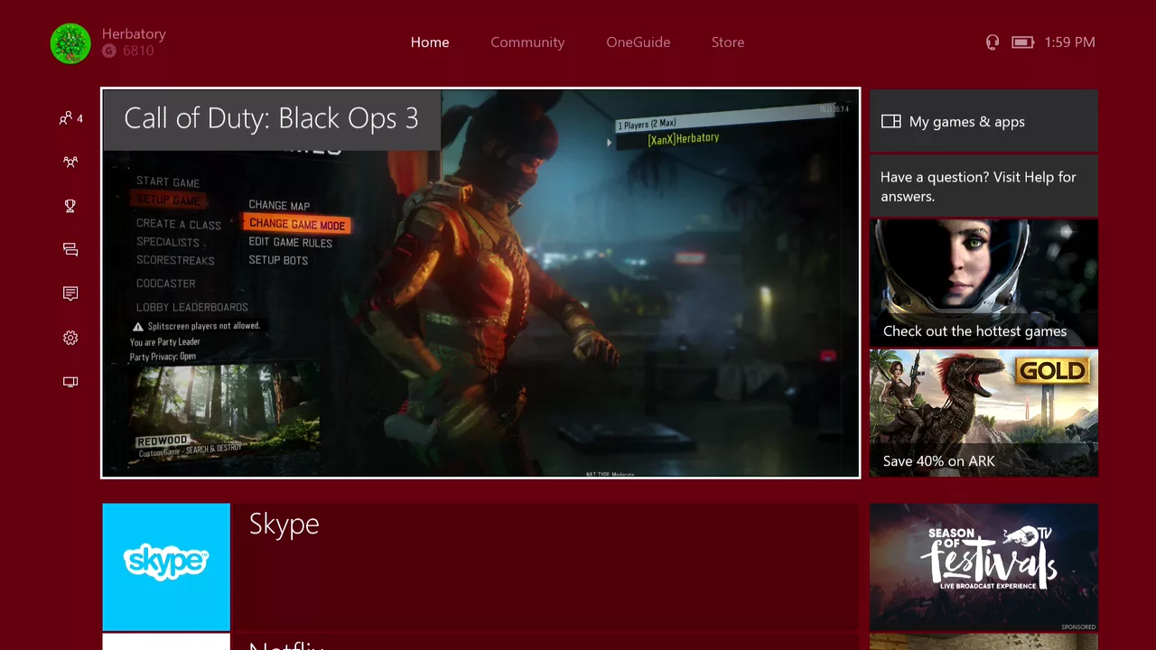Switch to the Store tab
The width and height of the screenshot is (1156, 650).
pos(728,42)
